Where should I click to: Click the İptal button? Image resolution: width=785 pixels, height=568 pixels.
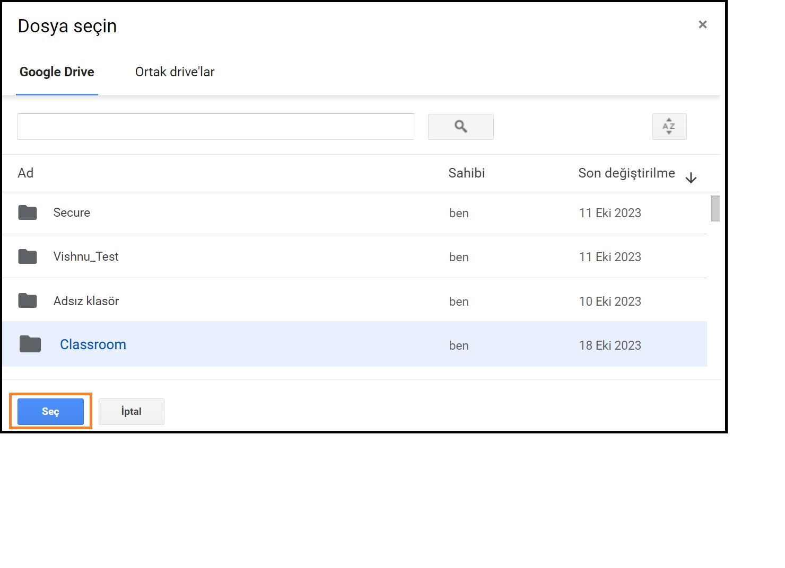(132, 412)
